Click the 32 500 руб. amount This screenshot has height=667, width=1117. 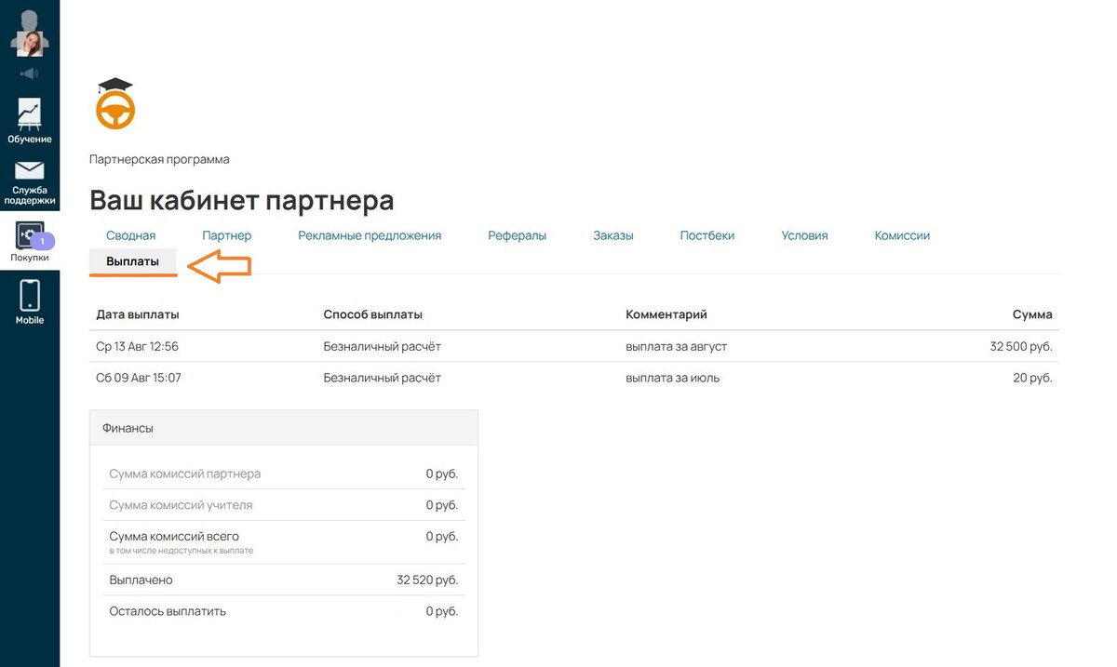point(1021,346)
